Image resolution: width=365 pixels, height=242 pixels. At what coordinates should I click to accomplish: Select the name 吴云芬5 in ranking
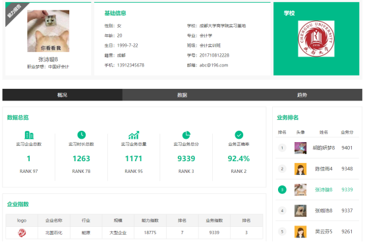tap(323, 231)
